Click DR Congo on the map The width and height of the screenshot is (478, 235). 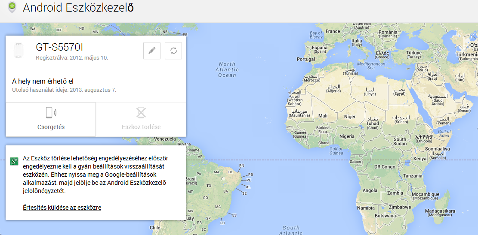point(385,167)
